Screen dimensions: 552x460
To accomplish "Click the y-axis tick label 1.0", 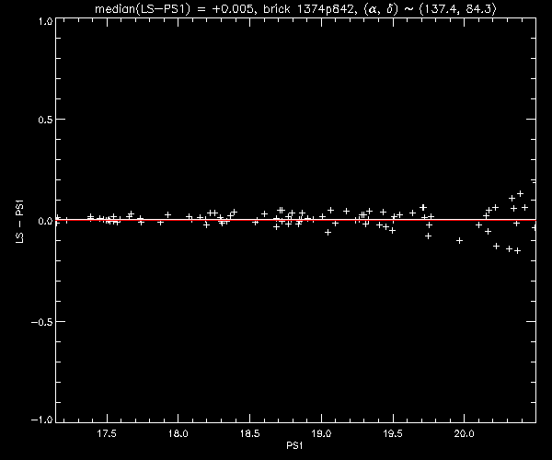I will tap(46, 21).
